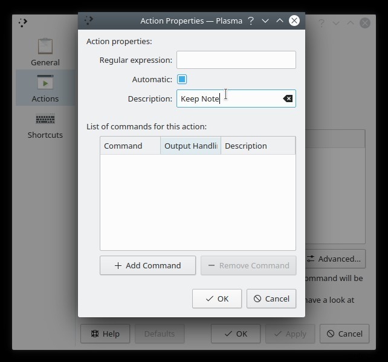Click help icon in background window titlebar
Screen dimensions: 388x362
click(x=322, y=23)
